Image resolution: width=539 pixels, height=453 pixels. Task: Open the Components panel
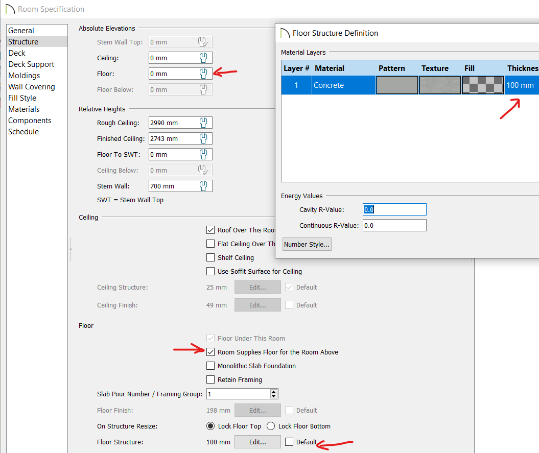pyautogui.click(x=37, y=121)
